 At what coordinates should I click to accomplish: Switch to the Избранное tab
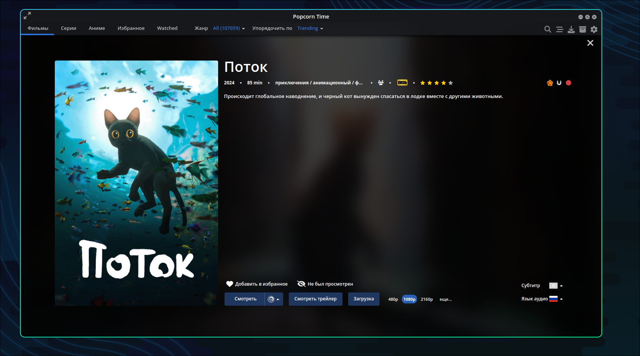click(131, 28)
